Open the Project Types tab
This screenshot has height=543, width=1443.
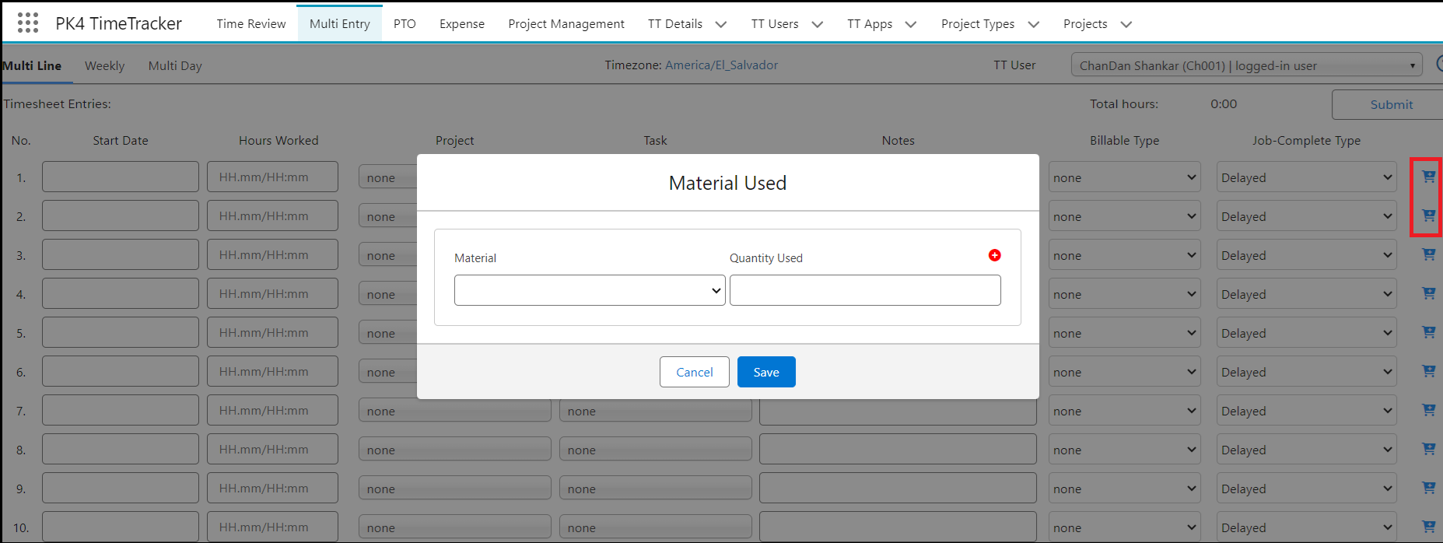coord(978,24)
